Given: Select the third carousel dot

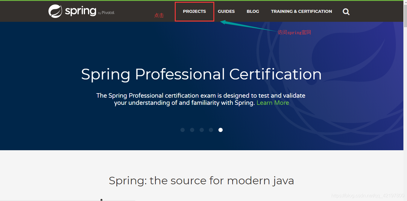Looking at the screenshot, I should pyautogui.click(x=202, y=130).
